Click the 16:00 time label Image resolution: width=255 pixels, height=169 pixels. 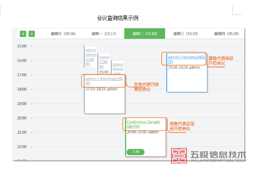point(22,61)
